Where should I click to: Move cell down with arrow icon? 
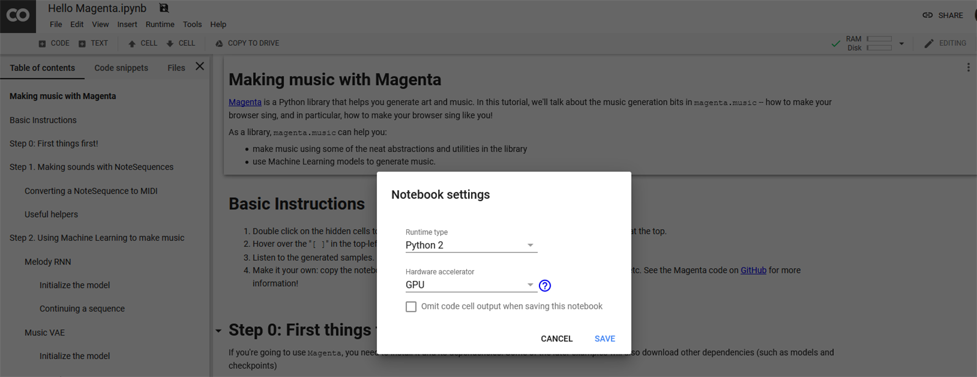(170, 43)
